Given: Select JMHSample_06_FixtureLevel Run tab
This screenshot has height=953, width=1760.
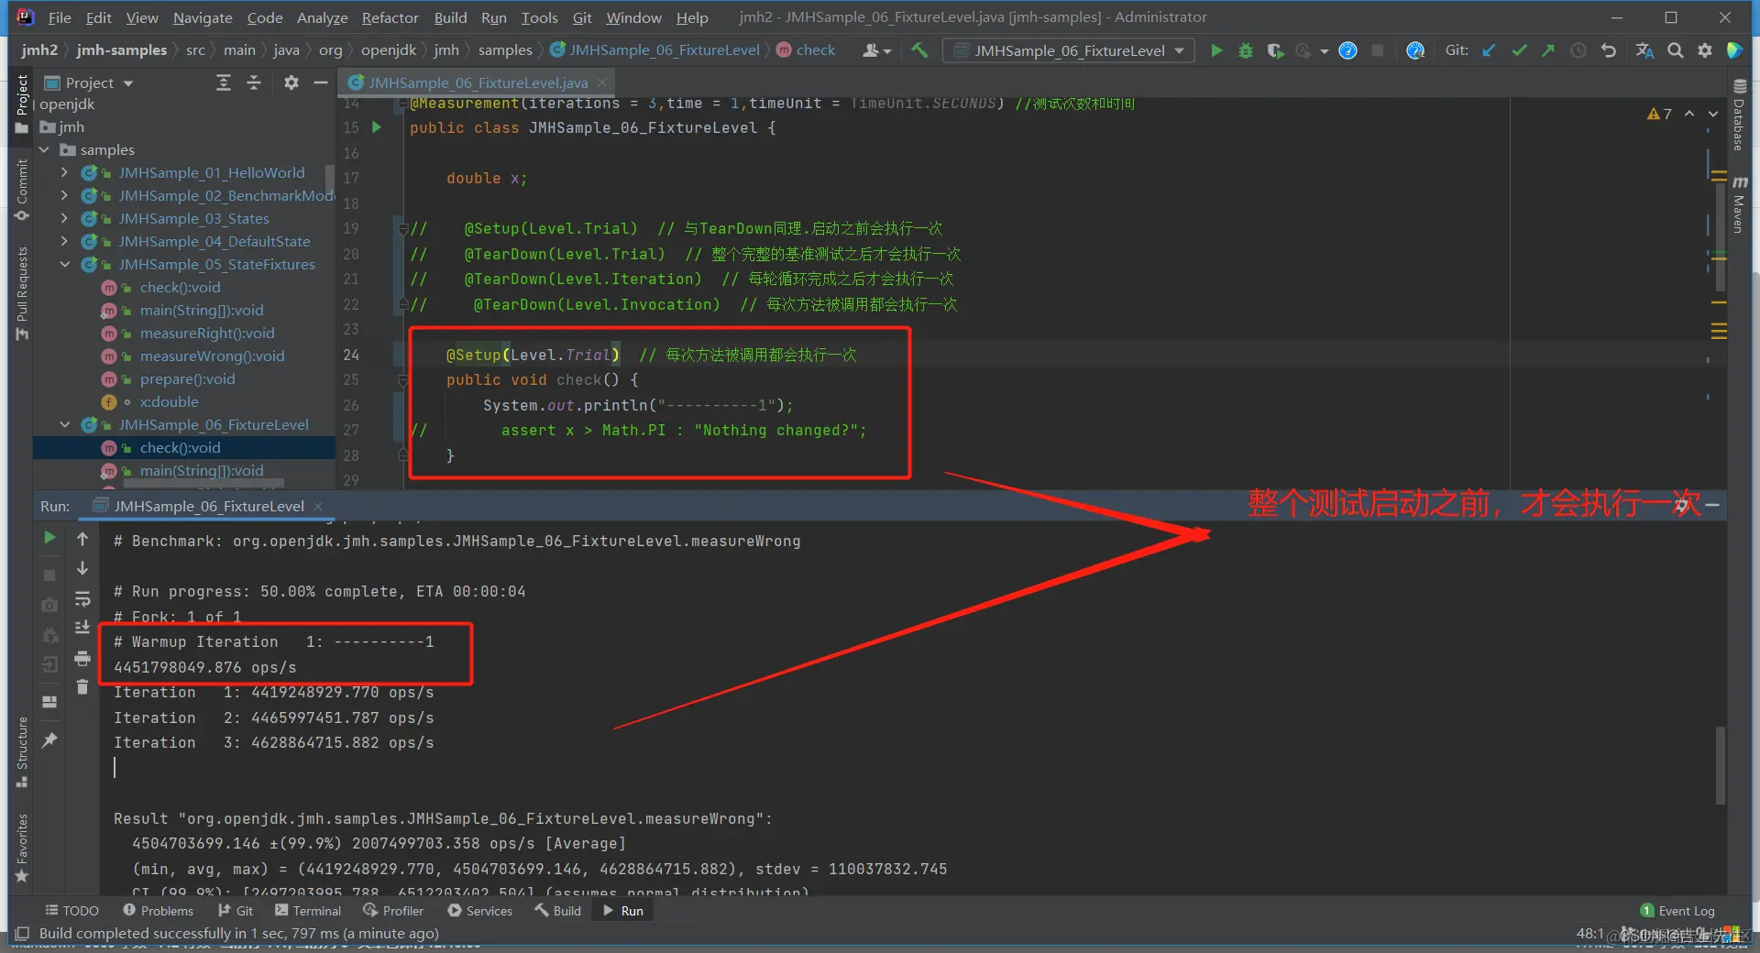Looking at the screenshot, I should (x=209, y=506).
